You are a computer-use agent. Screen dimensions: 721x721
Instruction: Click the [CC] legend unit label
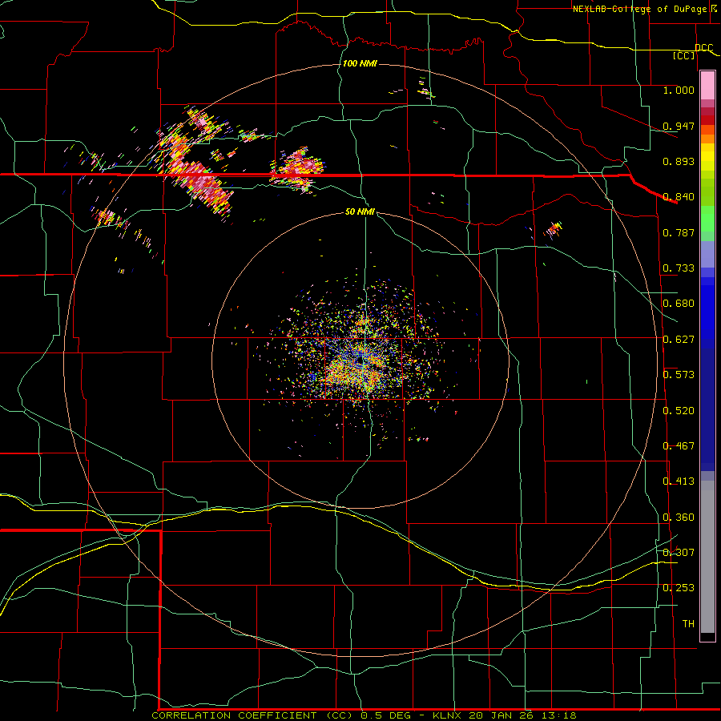684,55
